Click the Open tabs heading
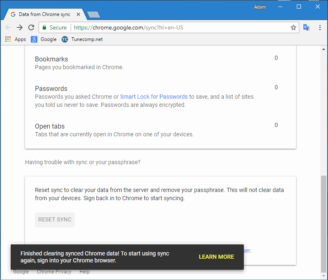This screenshot has width=328, height=280. click(50, 126)
